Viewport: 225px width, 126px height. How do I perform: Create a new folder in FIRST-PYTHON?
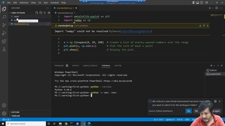(41, 13)
